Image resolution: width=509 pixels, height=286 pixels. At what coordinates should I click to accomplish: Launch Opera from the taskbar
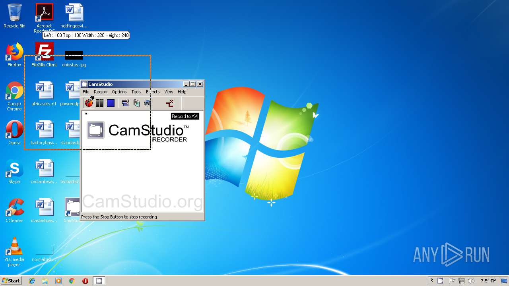tap(85, 281)
